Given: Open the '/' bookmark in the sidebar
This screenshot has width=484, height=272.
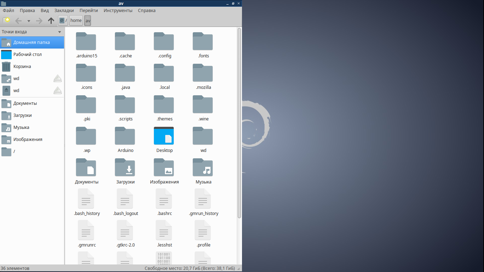Looking at the screenshot, I should pos(32,152).
